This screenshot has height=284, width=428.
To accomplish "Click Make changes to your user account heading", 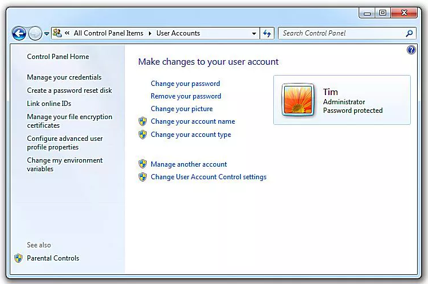I will pos(208,62).
